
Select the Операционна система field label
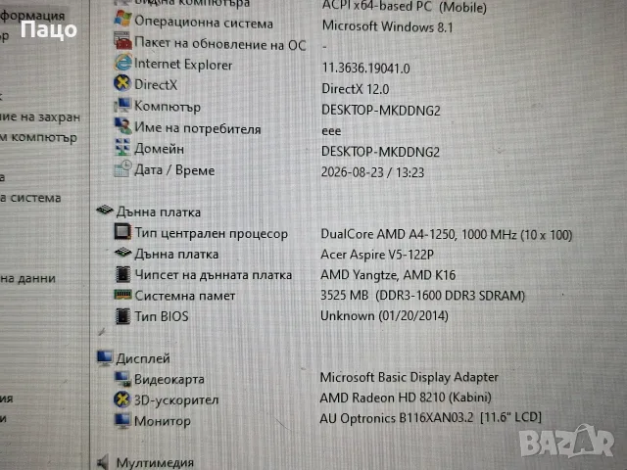point(204,22)
